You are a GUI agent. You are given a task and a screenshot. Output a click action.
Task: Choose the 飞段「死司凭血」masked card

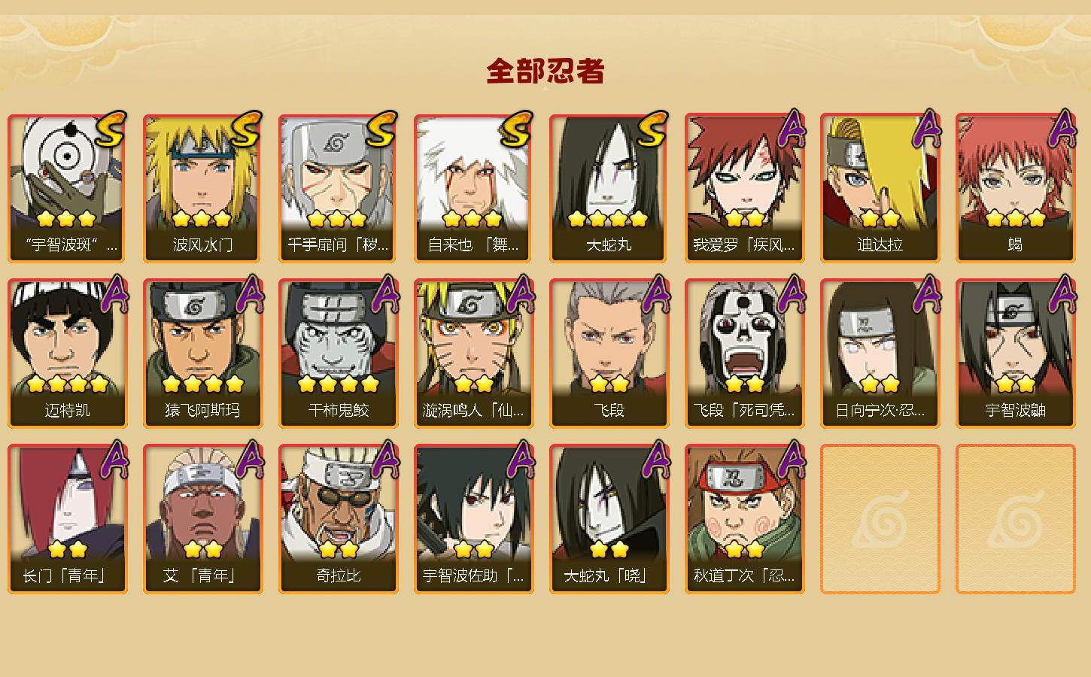pyautogui.click(x=744, y=354)
